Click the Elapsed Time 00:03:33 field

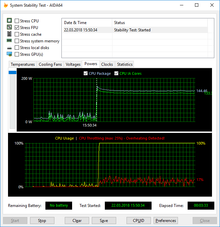201,205
